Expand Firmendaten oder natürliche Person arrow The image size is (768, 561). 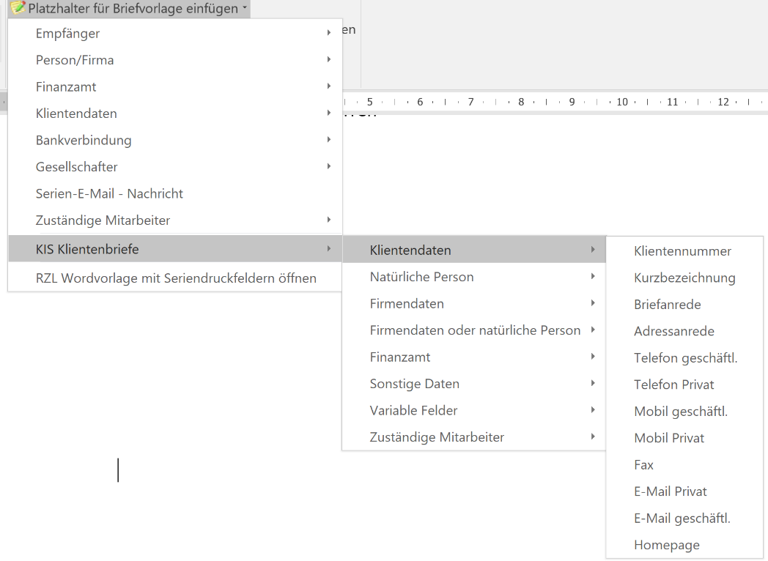[x=592, y=330]
